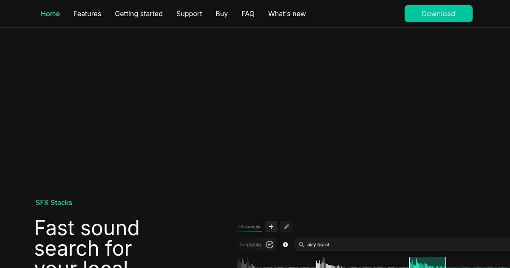Viewport: 510px width, 268px height.
Task: Add a new source with the plus icon
Action: [271, 227]
